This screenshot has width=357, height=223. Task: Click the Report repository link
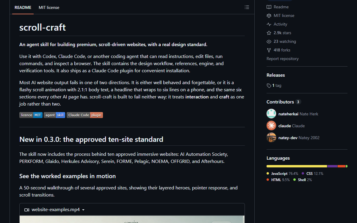(283, 59)
